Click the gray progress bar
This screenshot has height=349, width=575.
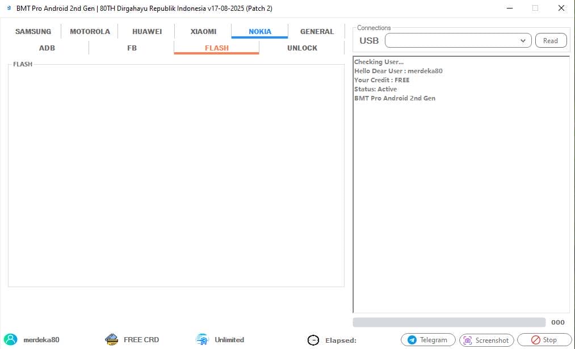point(448,322)
